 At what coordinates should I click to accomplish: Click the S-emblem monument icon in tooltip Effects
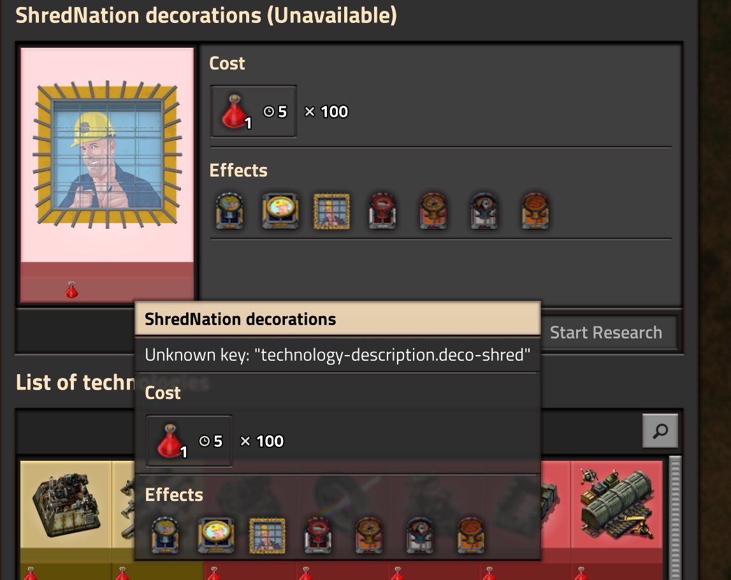471,536
